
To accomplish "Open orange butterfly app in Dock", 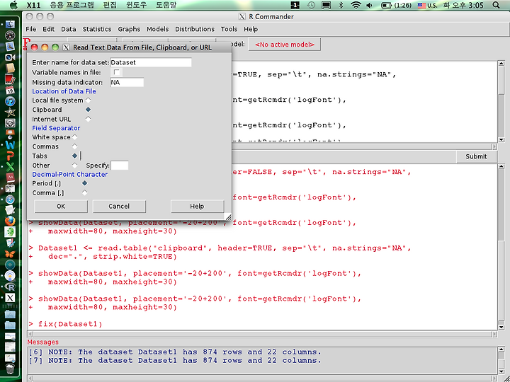I will click(10, 254).
